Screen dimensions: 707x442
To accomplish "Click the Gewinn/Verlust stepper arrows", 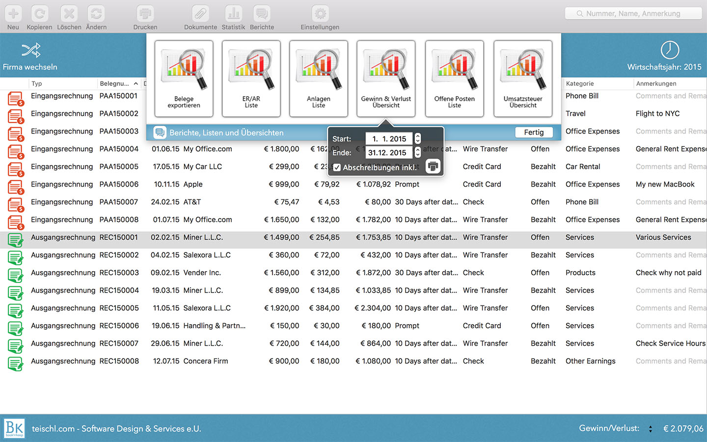I will (651, 429).
